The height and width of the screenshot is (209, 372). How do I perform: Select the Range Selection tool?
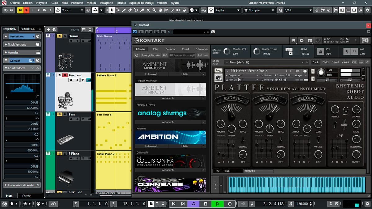click(118, 10)
